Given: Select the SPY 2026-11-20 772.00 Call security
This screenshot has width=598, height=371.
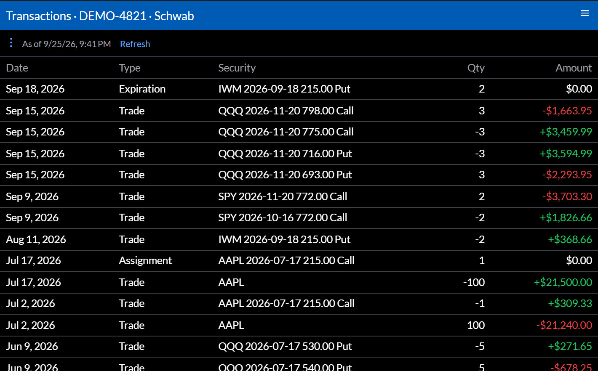Looking at the screenshot, I should tap(283, 196).
